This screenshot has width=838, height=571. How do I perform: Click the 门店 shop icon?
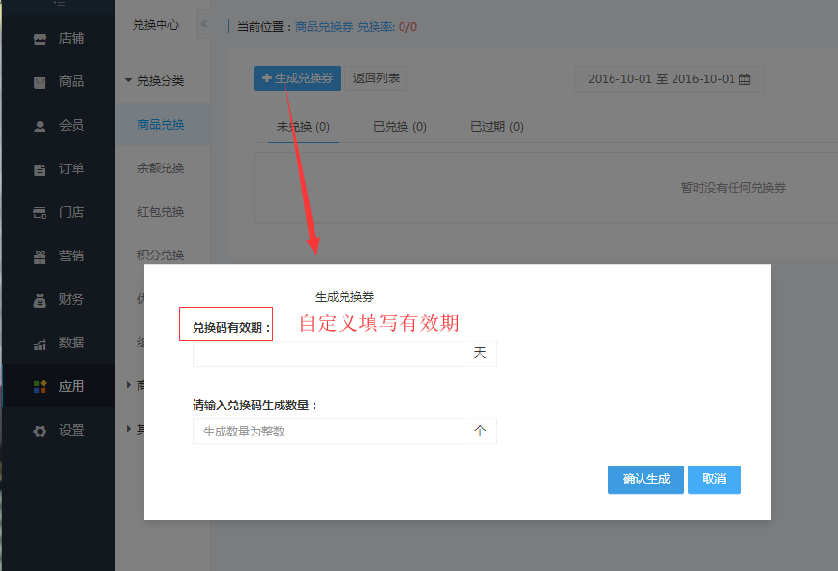tap(40, 213)
